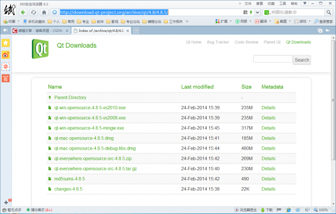The image size is (336, 214).
Task: Click the 浏览器医生 status bar item
Action: [x=246, y=210]
